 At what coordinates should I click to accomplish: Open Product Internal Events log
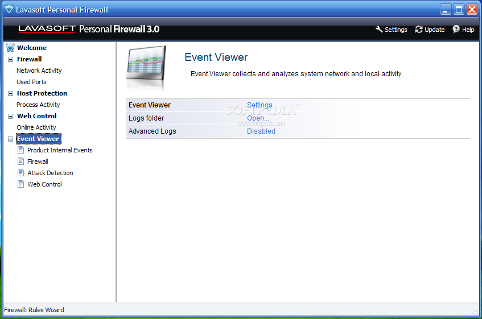pos(60,150)
